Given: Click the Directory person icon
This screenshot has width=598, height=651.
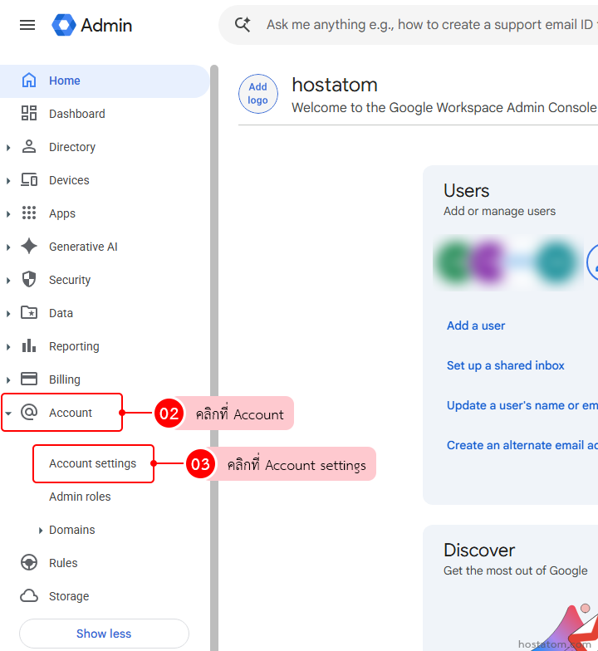Looking at the screenshot, I should [x=28, y=146].
